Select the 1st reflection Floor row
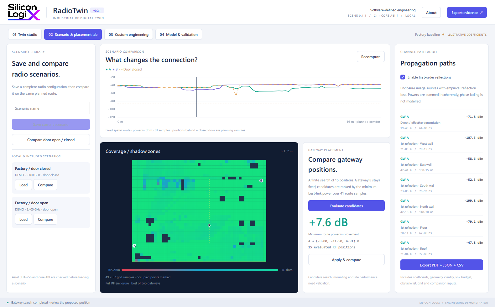This screenshot has width=495, height=307. point(442,227)
